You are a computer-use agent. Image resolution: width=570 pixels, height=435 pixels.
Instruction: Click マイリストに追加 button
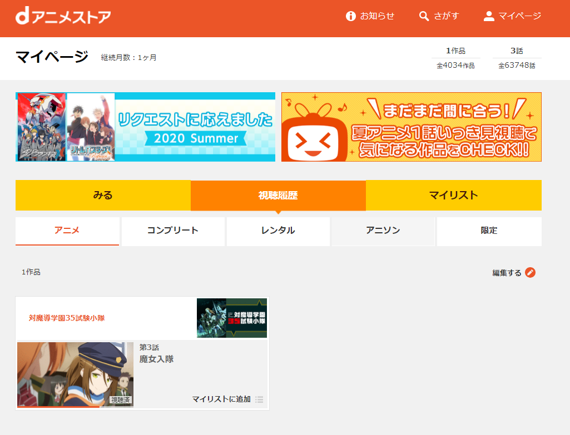tap(227, 399)
